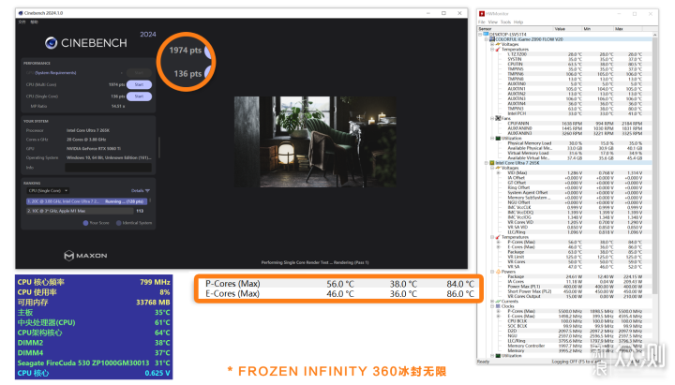Click the Intel Core Ultra 7 ranking bar
Viewport: 675px width, 385px height.
coord(86,201)
